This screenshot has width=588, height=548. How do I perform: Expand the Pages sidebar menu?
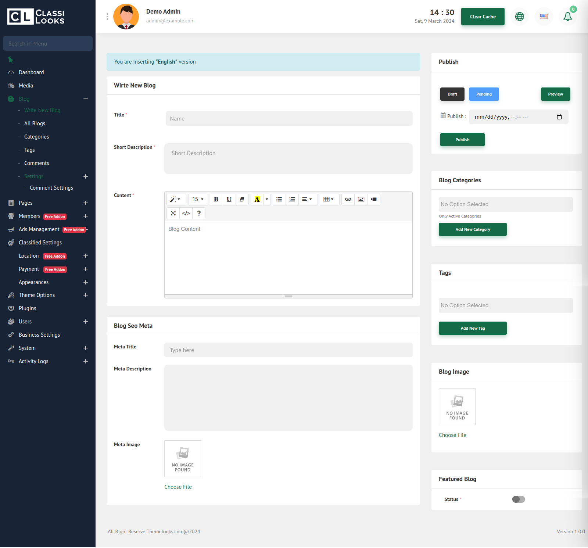[x=86, y=203]
